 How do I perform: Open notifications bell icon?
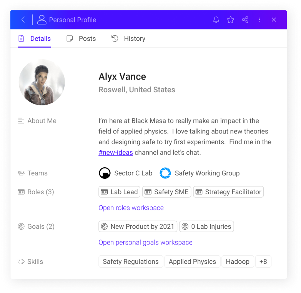pos(216,20)
